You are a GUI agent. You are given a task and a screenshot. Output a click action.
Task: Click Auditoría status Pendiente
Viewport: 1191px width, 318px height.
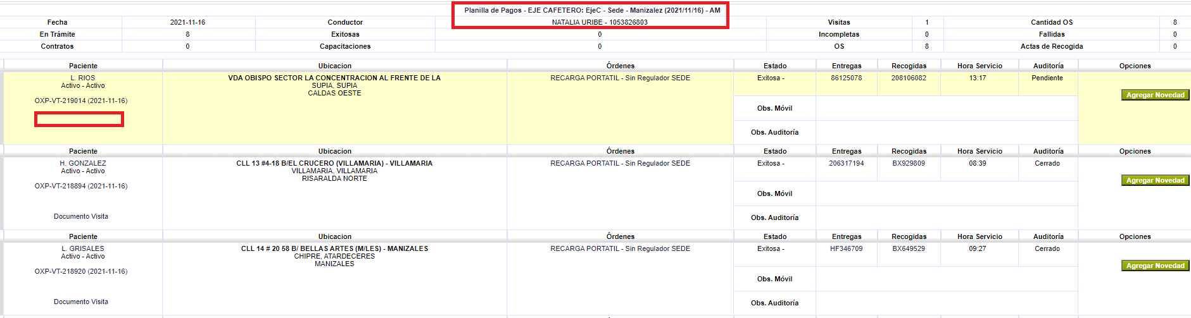[1047, 78]
